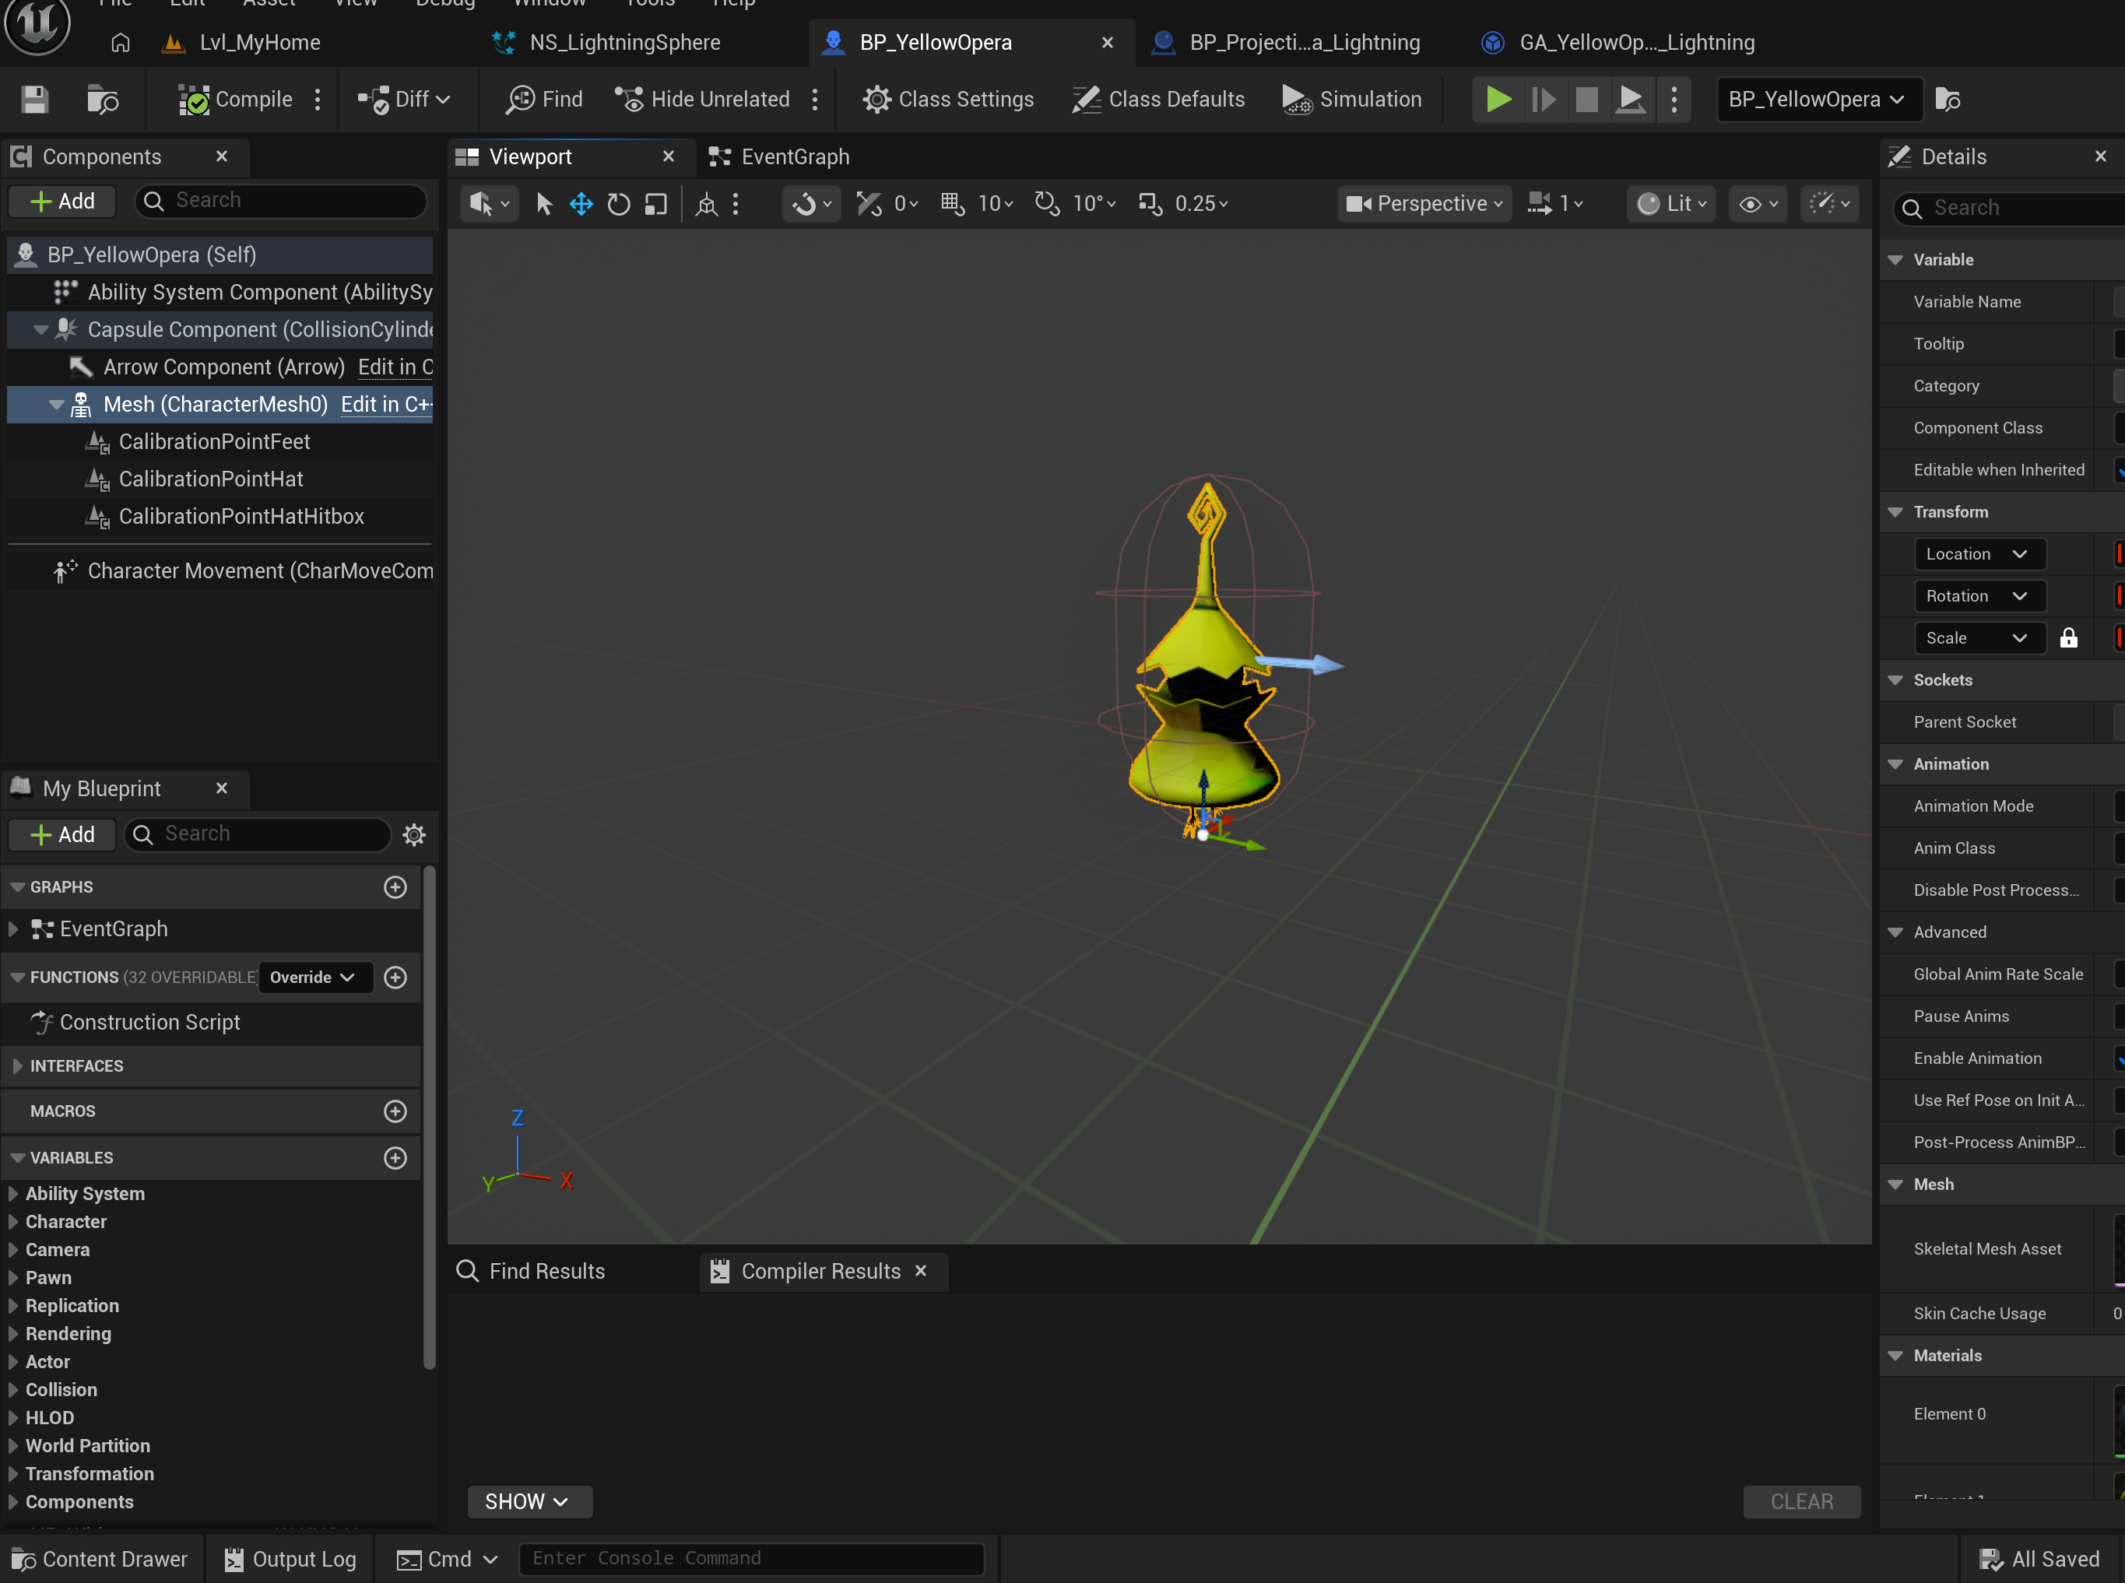Click the translate move gizmo tool
Image resolution: width=2125 pixels, height=1583 pixels.
pos(581,204)
